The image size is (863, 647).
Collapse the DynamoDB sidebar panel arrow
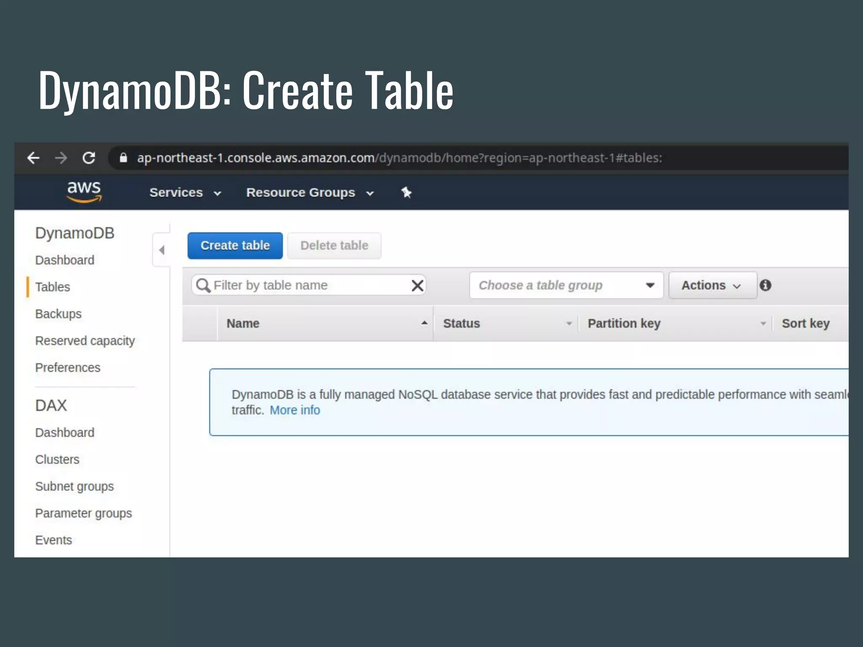(x=161, y=250)
